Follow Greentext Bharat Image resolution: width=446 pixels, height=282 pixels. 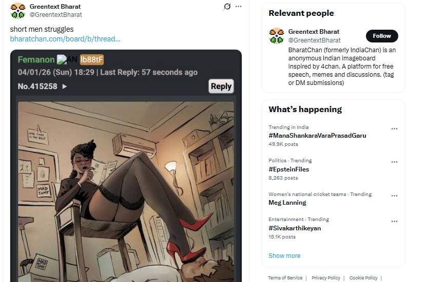382,36
